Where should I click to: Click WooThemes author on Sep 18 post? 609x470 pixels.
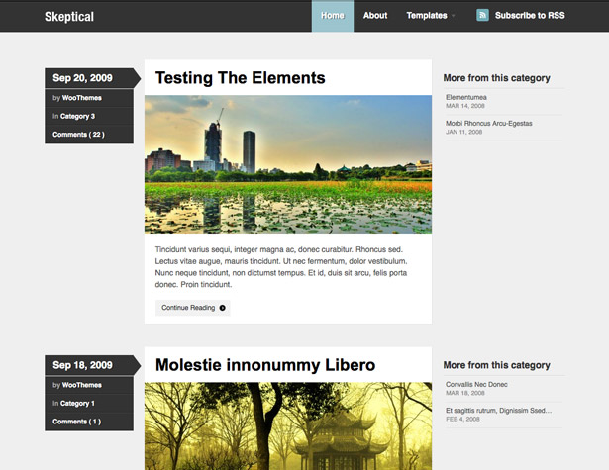[82, 385]
